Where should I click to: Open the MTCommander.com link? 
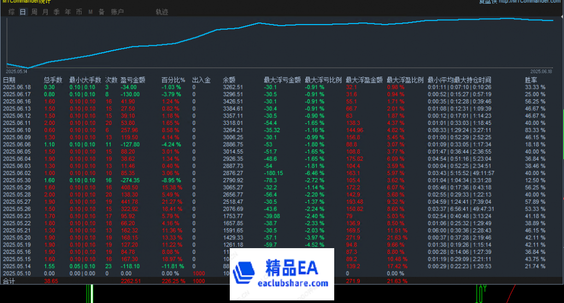click(x=530, y=2)
